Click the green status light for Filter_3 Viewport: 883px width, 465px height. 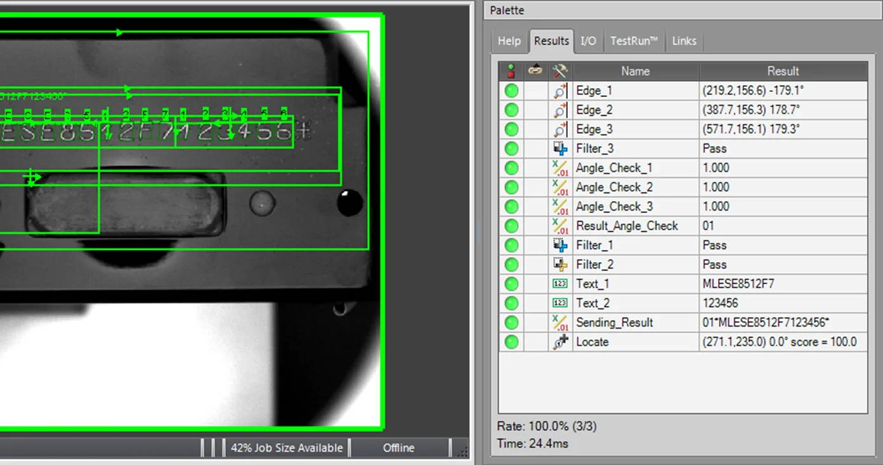511,148
